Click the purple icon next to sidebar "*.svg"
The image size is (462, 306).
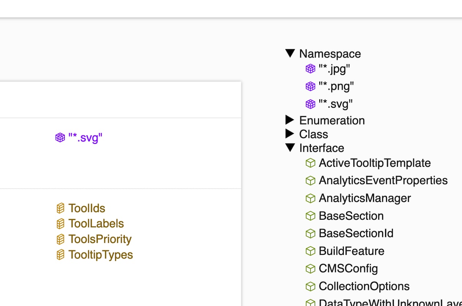click(x=310, y=104)
